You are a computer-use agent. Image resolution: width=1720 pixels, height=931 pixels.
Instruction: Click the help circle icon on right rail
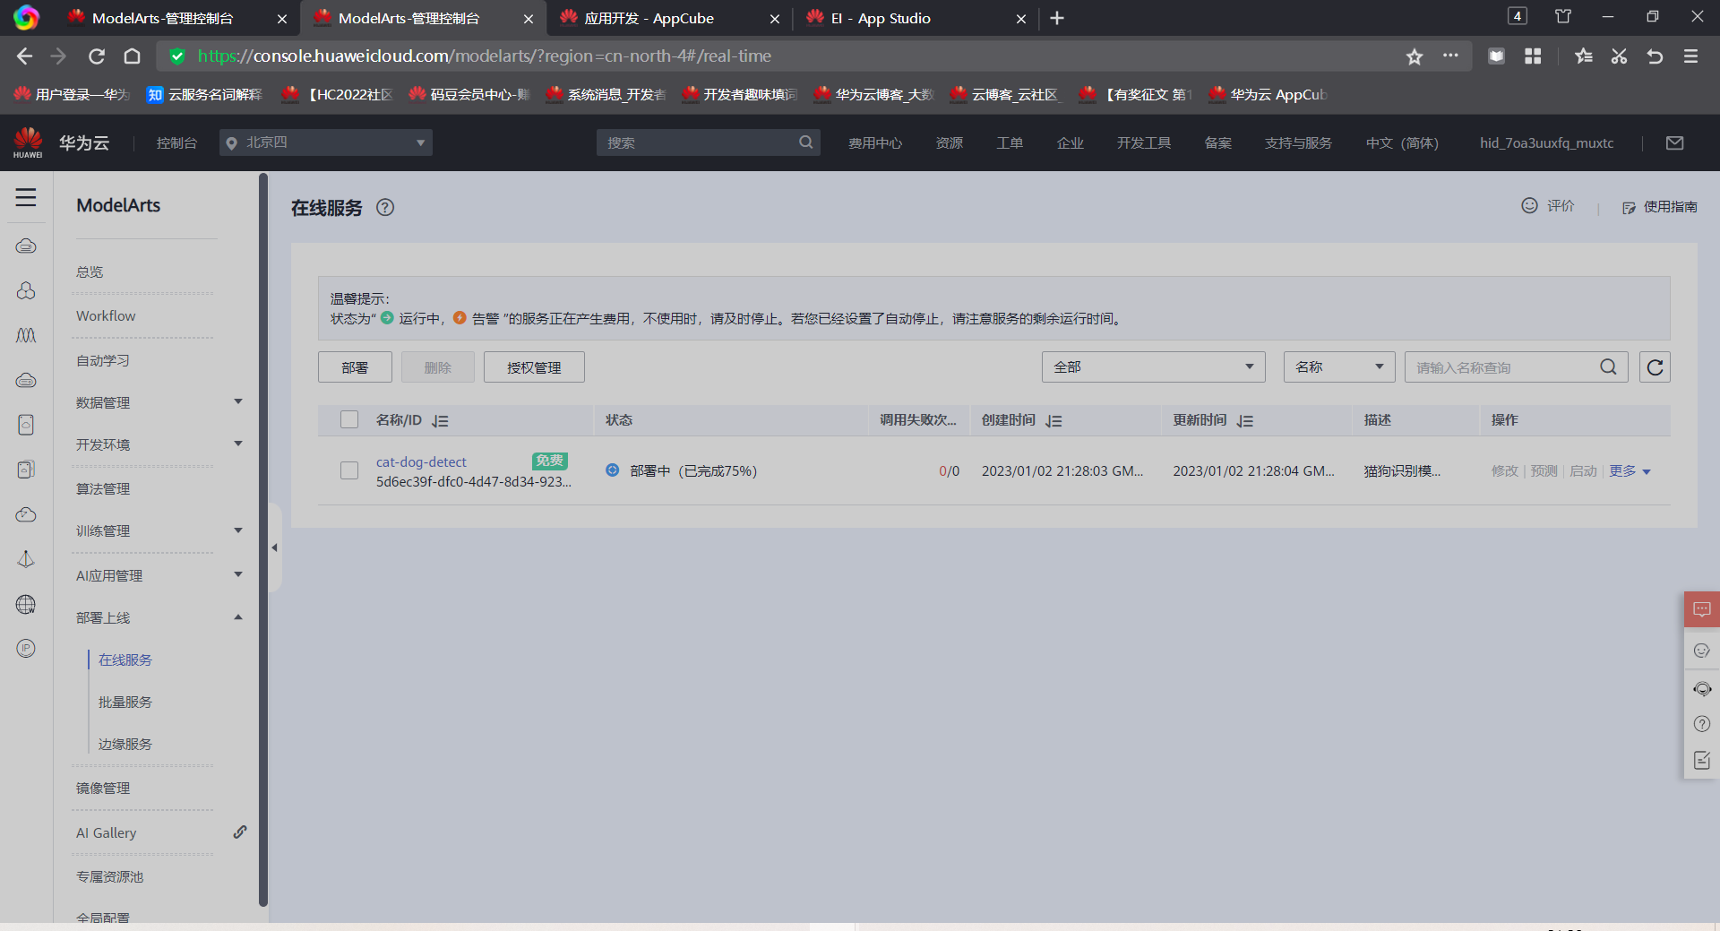click(1702, 724)
